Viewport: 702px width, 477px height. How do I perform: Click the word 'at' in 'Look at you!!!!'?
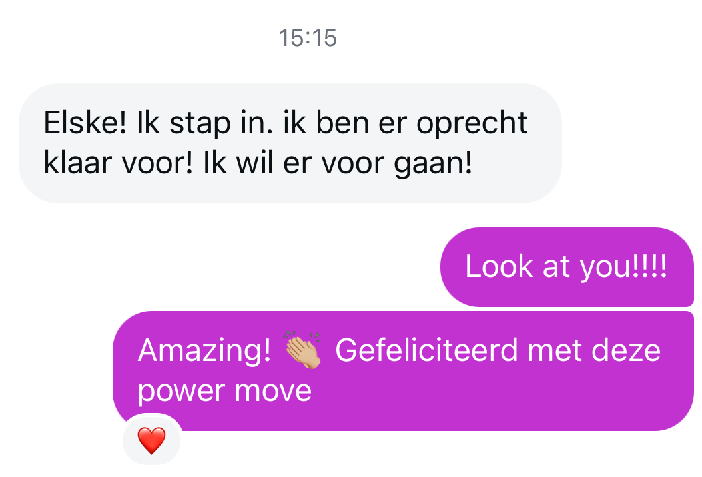(556, 267)
